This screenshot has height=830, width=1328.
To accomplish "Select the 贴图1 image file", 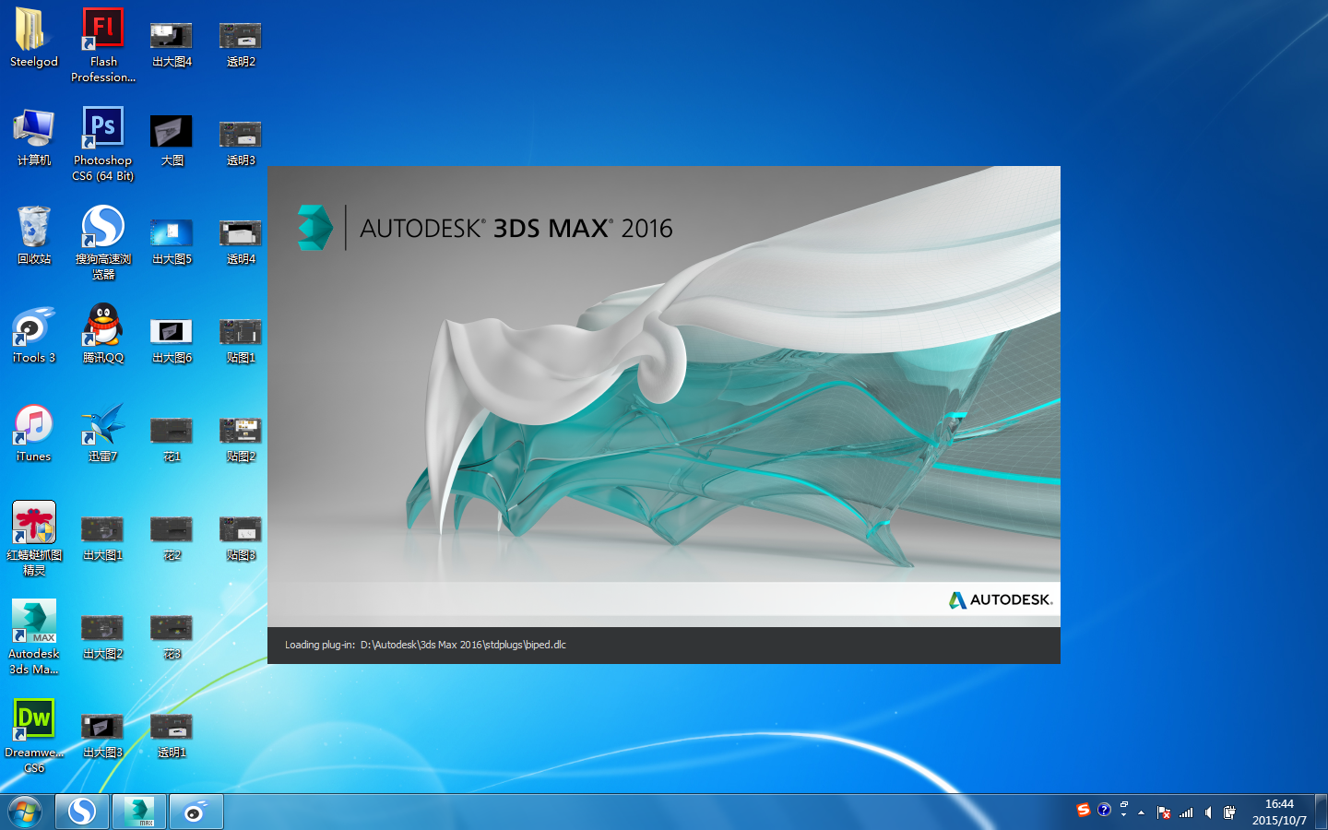I will click(241, 340).
